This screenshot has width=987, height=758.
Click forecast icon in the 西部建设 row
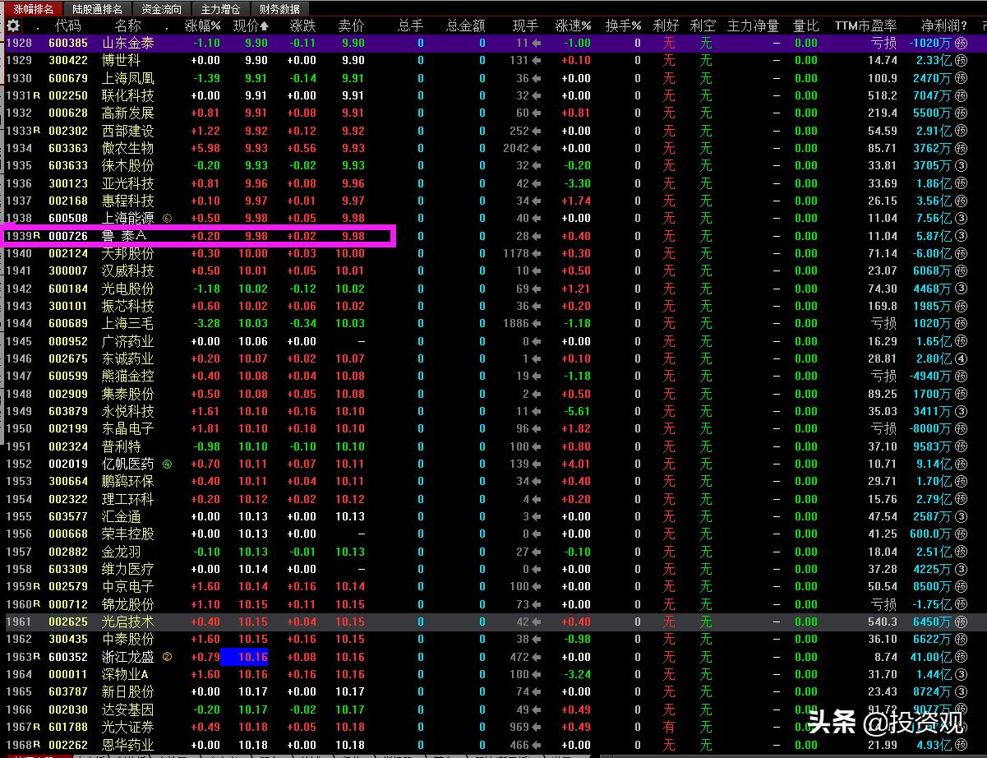coord(961,131)
